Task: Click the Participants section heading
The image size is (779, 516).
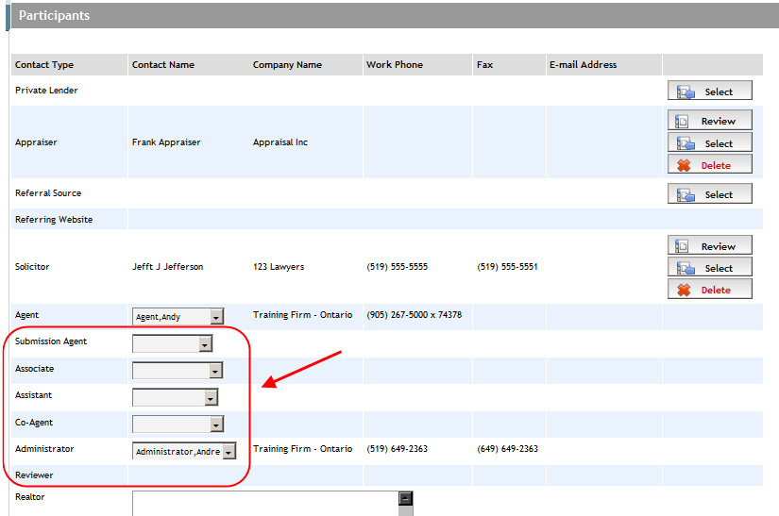Action: (x=54, y=15)
